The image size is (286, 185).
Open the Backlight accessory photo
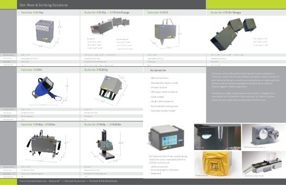(217, 137)
